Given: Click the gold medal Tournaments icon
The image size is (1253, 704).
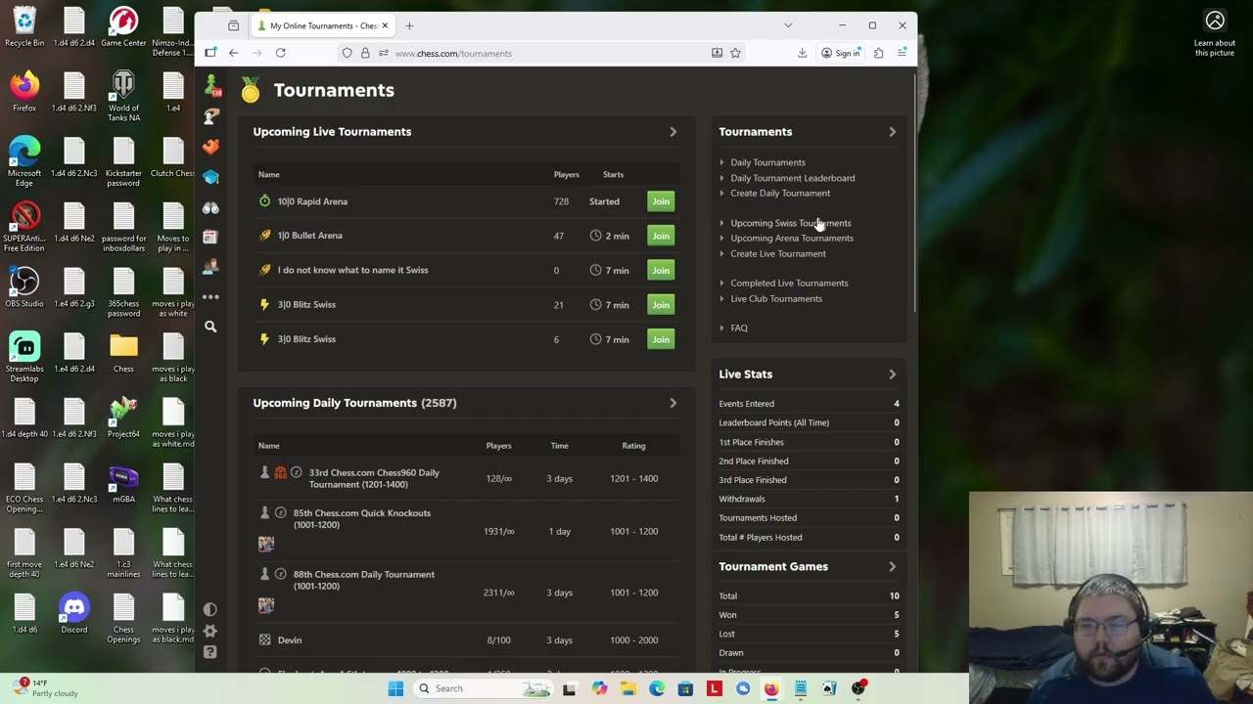Looking at the screenshot, I should pyautogui.click(x=251, y=91).
